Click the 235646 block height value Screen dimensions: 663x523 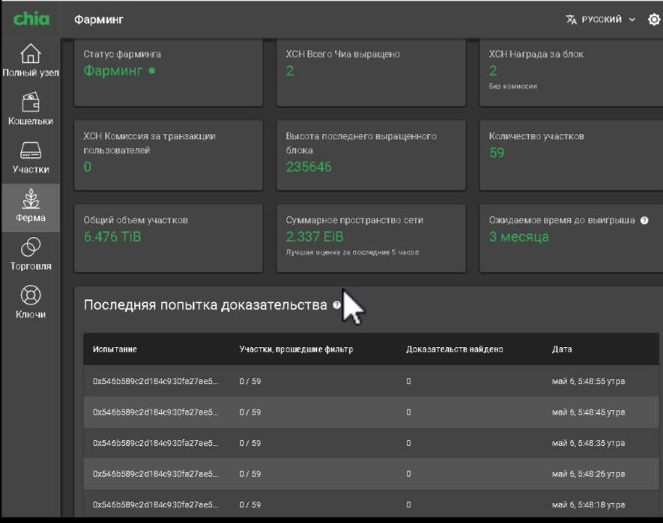pos(309,167)
